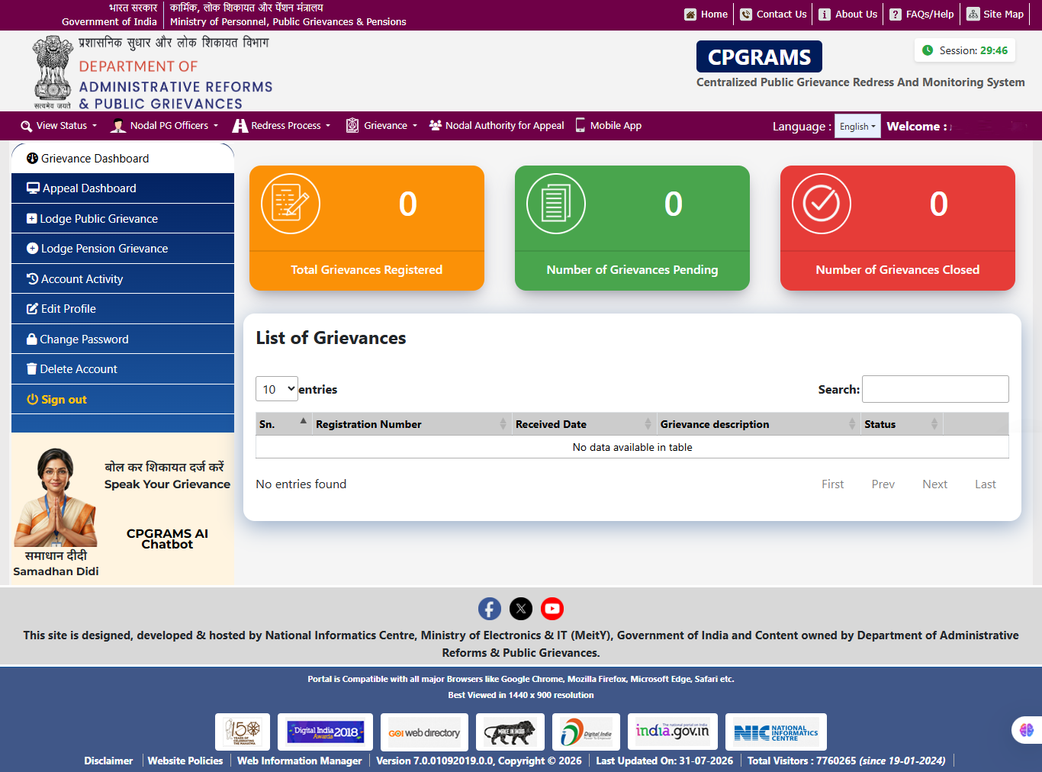
Task: Expand the View Status menu
Action: point(59,126)
